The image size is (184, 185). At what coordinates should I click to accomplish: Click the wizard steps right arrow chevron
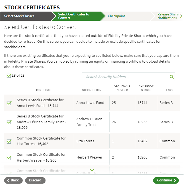pos(181,16)
